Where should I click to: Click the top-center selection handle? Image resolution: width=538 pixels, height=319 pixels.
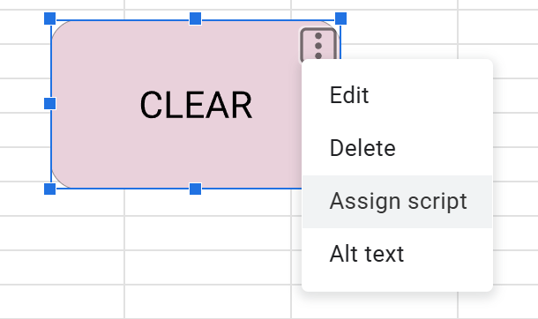[x=196, y=19]
